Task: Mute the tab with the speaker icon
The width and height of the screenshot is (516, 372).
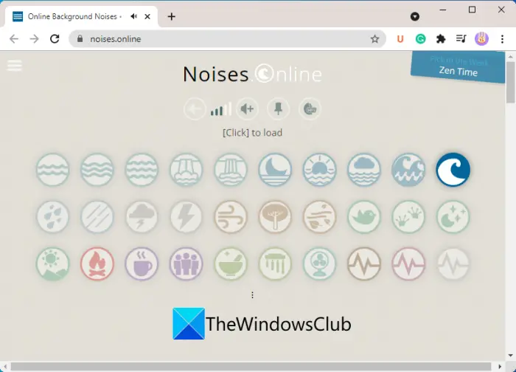Action: tap(133, 16)
